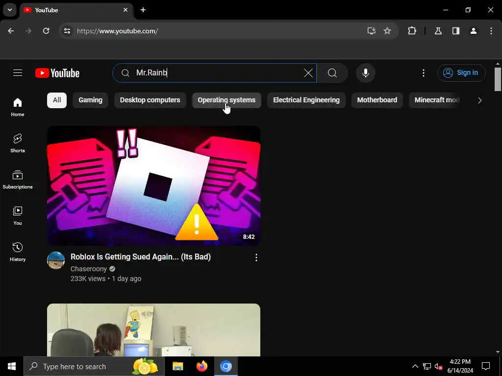Submit search with magnifier button

coord(332,73)
